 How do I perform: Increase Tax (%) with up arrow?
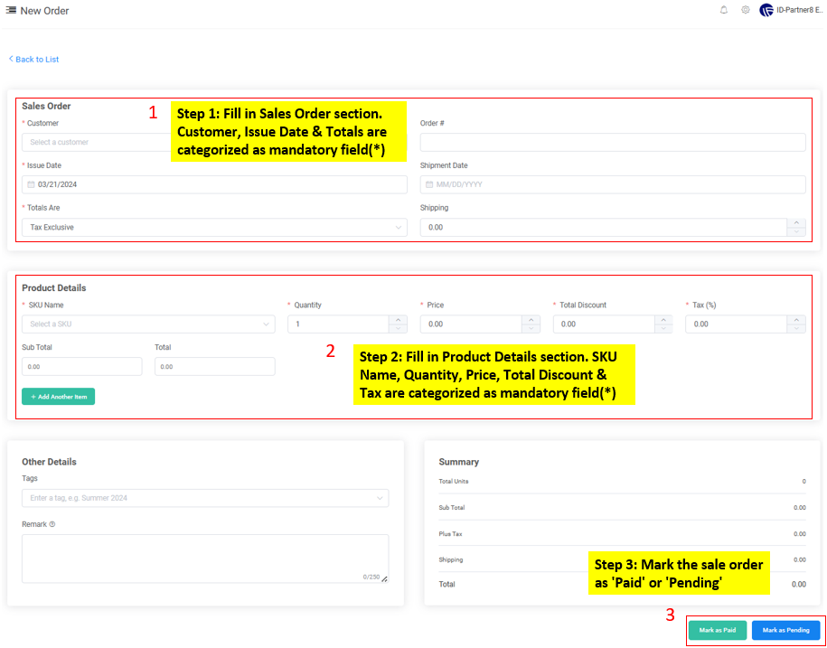pyautogui.click(x=796, y=320)
